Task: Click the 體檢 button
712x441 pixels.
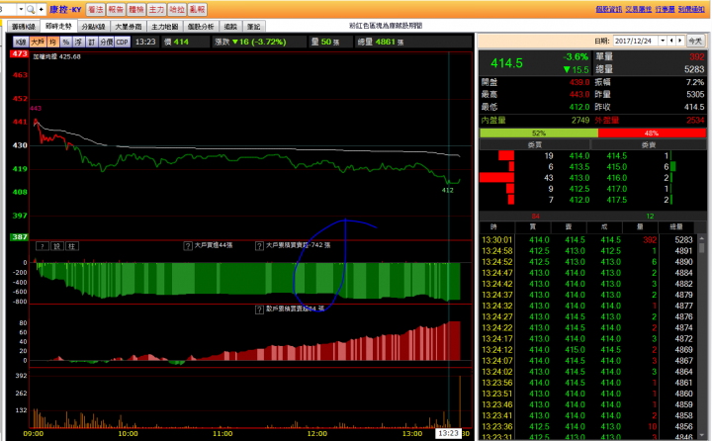Action: pos(136,9)
